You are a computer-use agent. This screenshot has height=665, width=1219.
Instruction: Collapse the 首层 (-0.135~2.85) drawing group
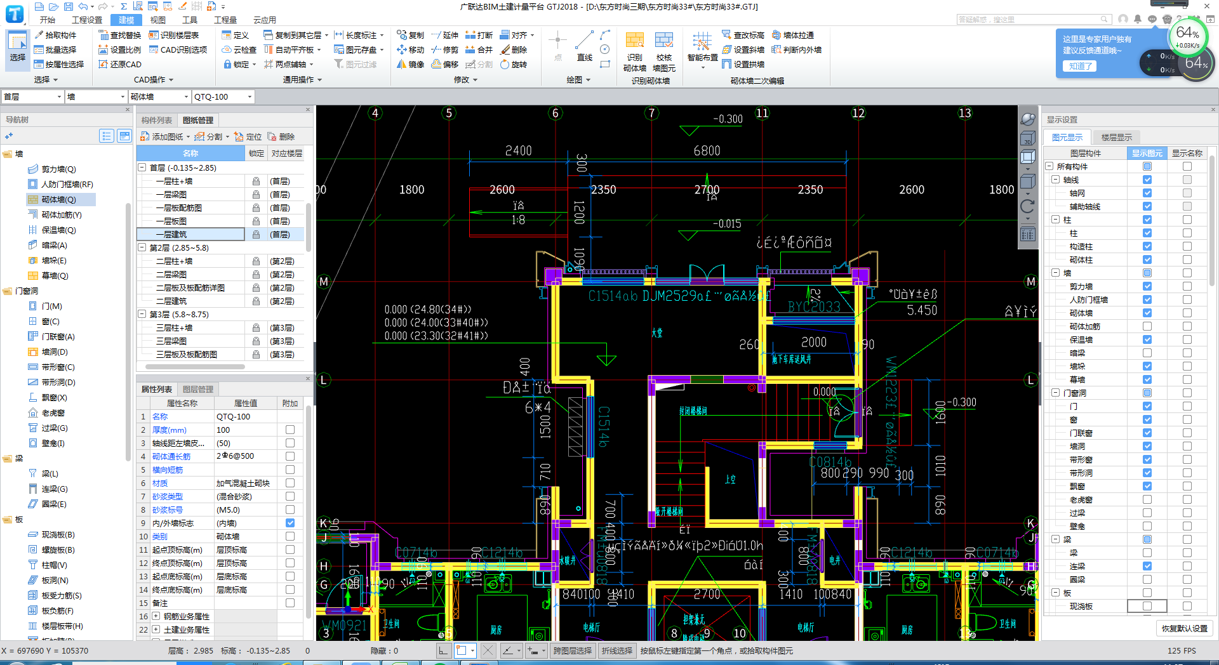(142, 168)
